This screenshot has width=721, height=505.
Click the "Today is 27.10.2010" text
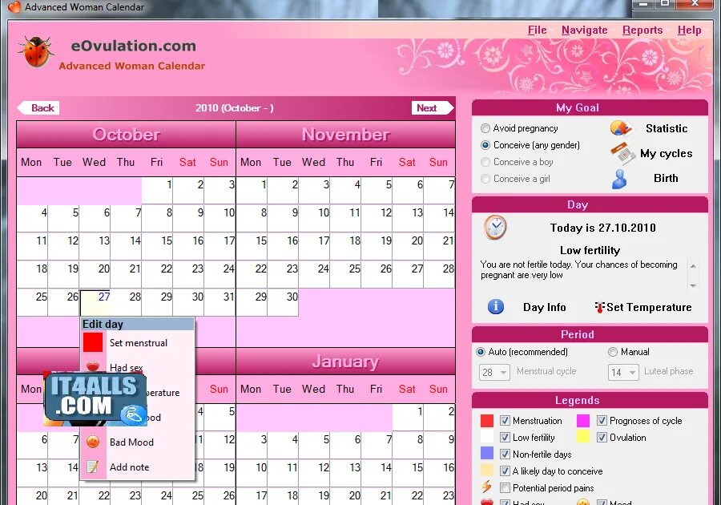(x=602, y=228)
